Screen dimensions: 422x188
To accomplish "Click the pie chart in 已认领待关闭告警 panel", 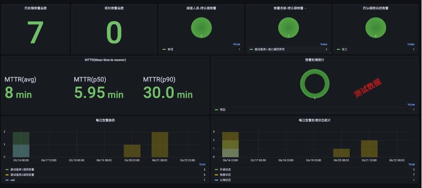I will coord(376,27).
